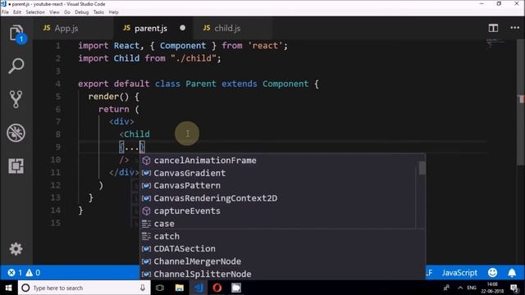Viewport: 525px width, 295px height.
Task: Open the People icon in system tray
Action: point(446,288)
